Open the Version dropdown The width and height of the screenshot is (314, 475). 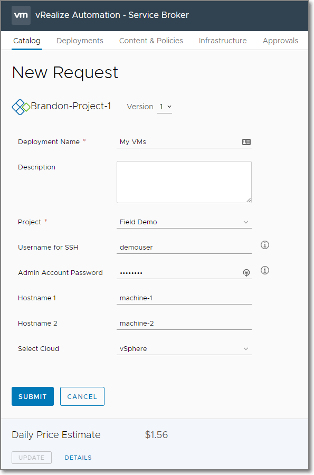(x=165, y=107)
